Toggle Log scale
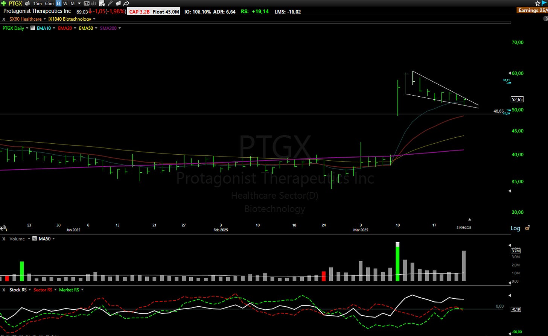 click(515, 228)
